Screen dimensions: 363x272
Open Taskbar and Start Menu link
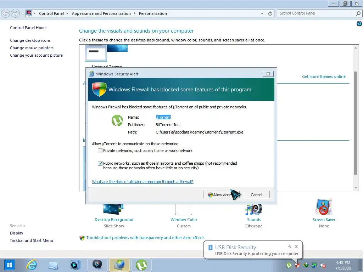click(x=32, y=240)
